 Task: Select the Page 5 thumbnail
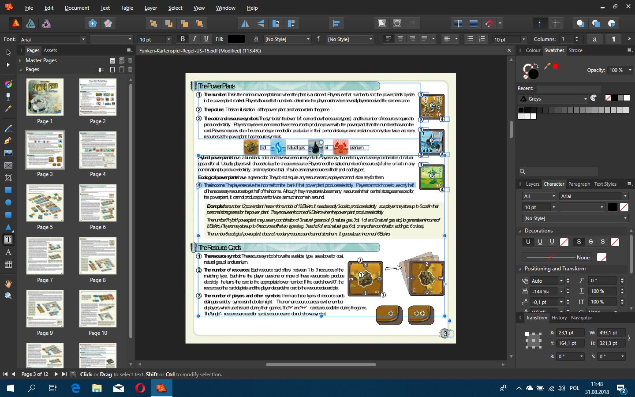coord(45,203)
